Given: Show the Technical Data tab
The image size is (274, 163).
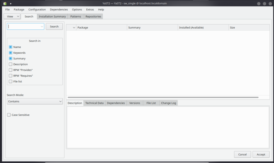Looking at the screenshot, I should click(94, 103).
